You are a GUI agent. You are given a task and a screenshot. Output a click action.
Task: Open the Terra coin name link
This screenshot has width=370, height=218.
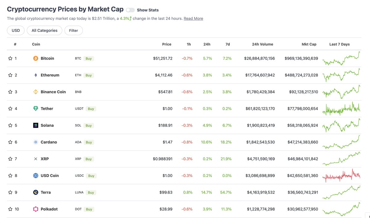46,192
